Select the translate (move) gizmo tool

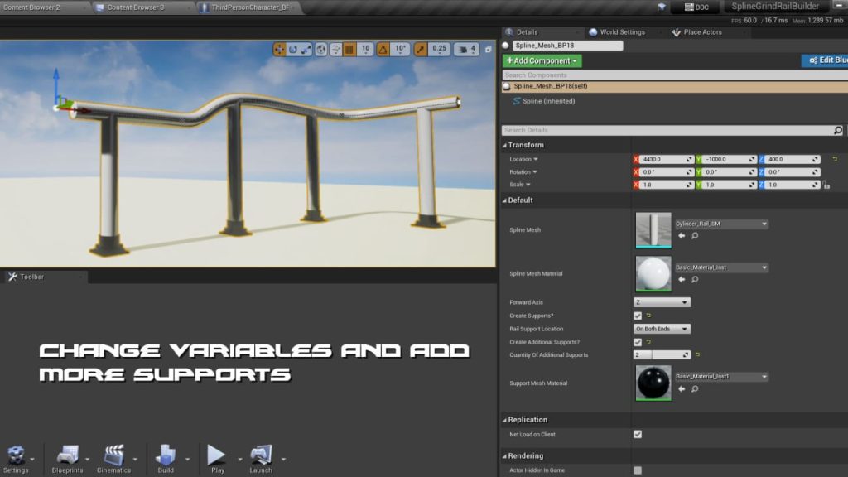pyautogui.click(x=279, y=49)
